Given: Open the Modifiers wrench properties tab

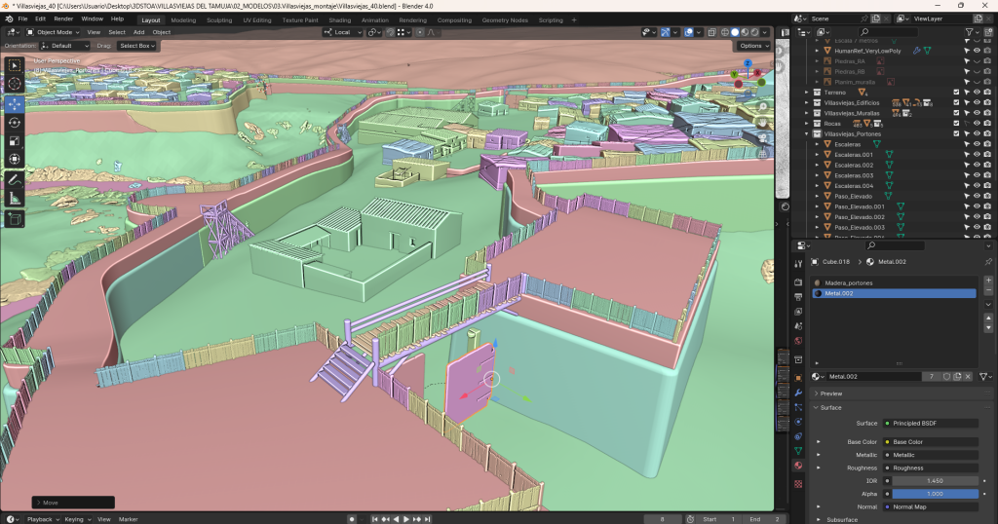Looking at the screenshot, I should click(799, 393).
